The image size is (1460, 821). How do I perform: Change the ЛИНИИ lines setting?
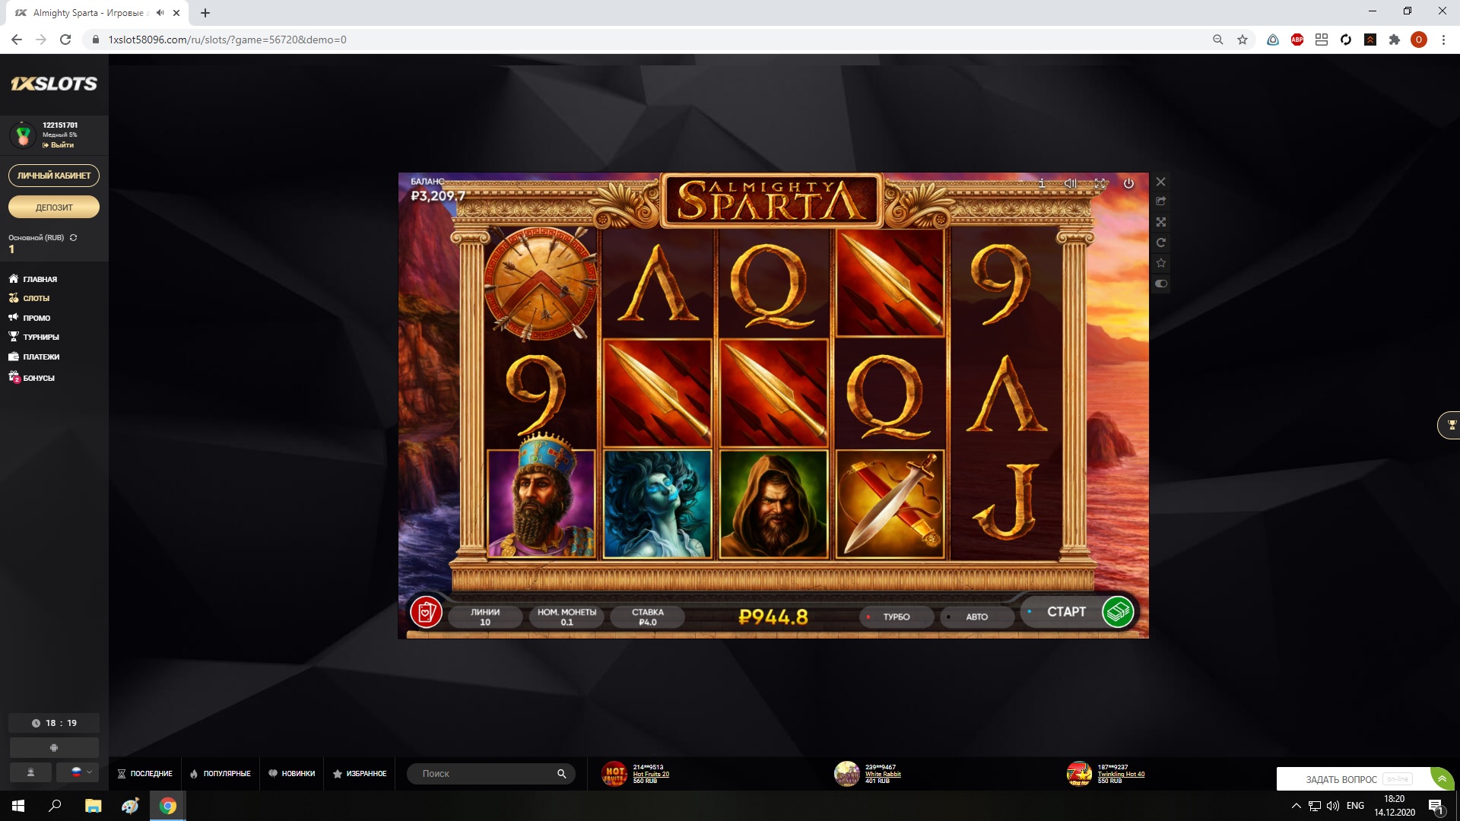click(485, 617)
